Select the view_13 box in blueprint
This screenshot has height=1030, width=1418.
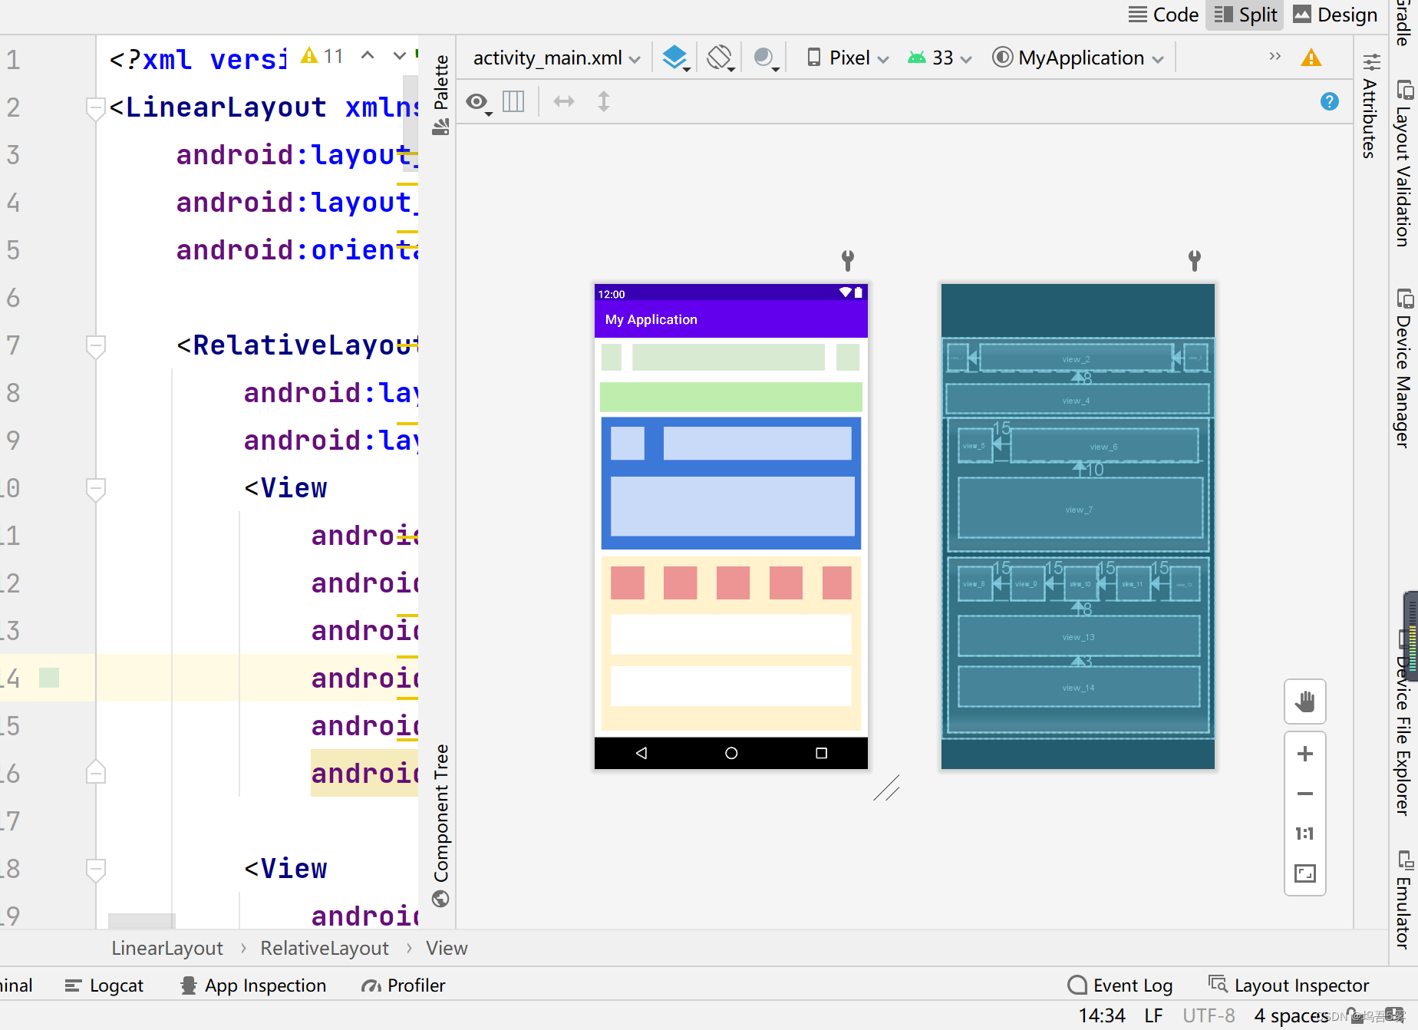tap(1079, 636)
